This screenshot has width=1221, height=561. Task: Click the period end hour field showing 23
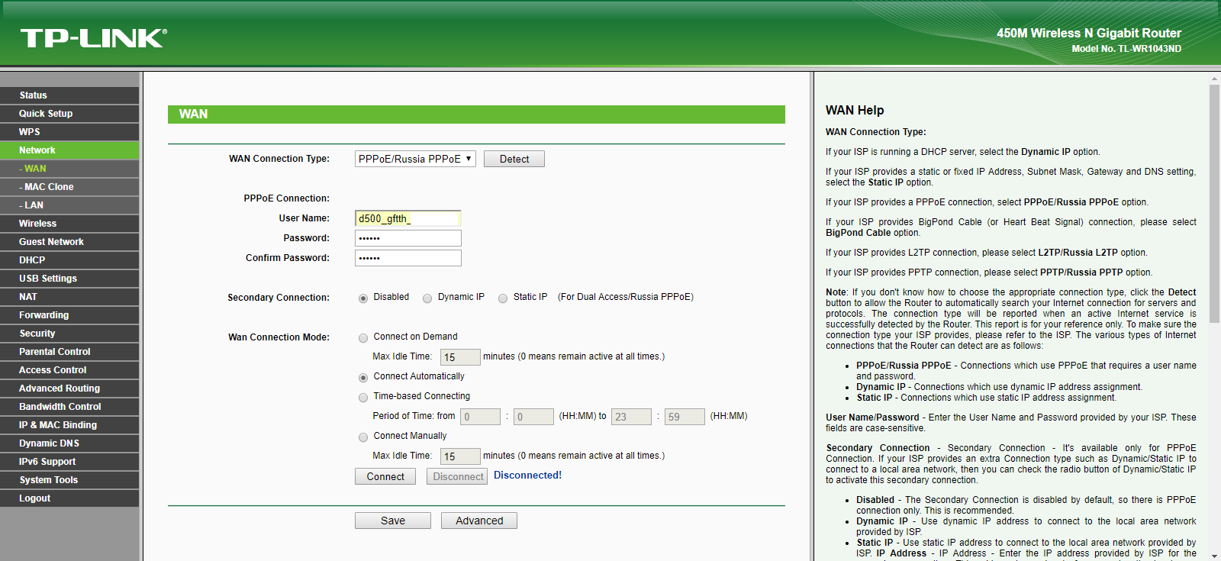pyautogui.click(x=631, y=417)
